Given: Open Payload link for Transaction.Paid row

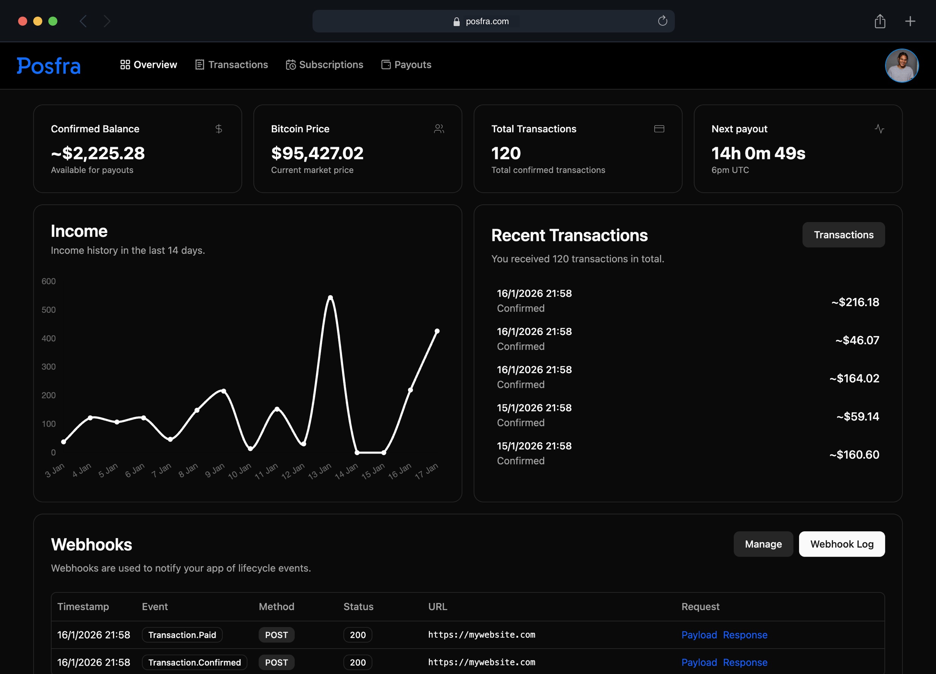Looking at the screenshot, I should tap(699, 635).
